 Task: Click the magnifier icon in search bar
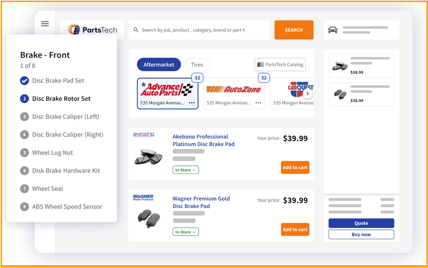[x=136, y=30]
